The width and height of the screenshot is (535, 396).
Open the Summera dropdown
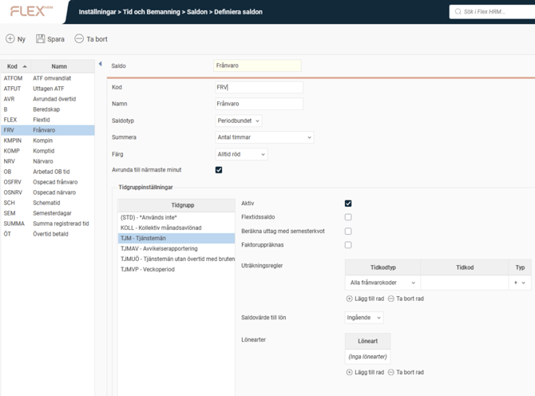point(264,137)
